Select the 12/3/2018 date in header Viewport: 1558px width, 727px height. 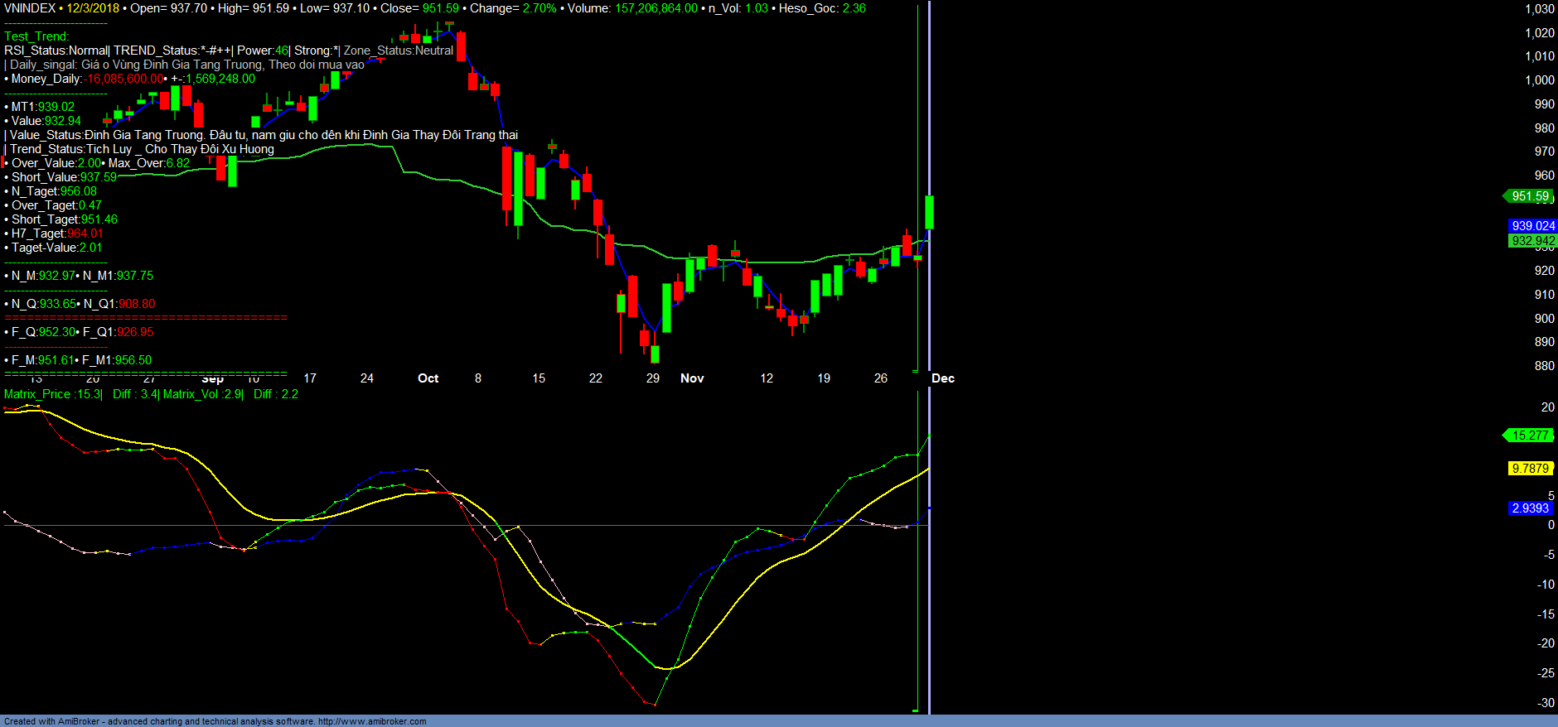pyautogui.click(x=93, y=8)
